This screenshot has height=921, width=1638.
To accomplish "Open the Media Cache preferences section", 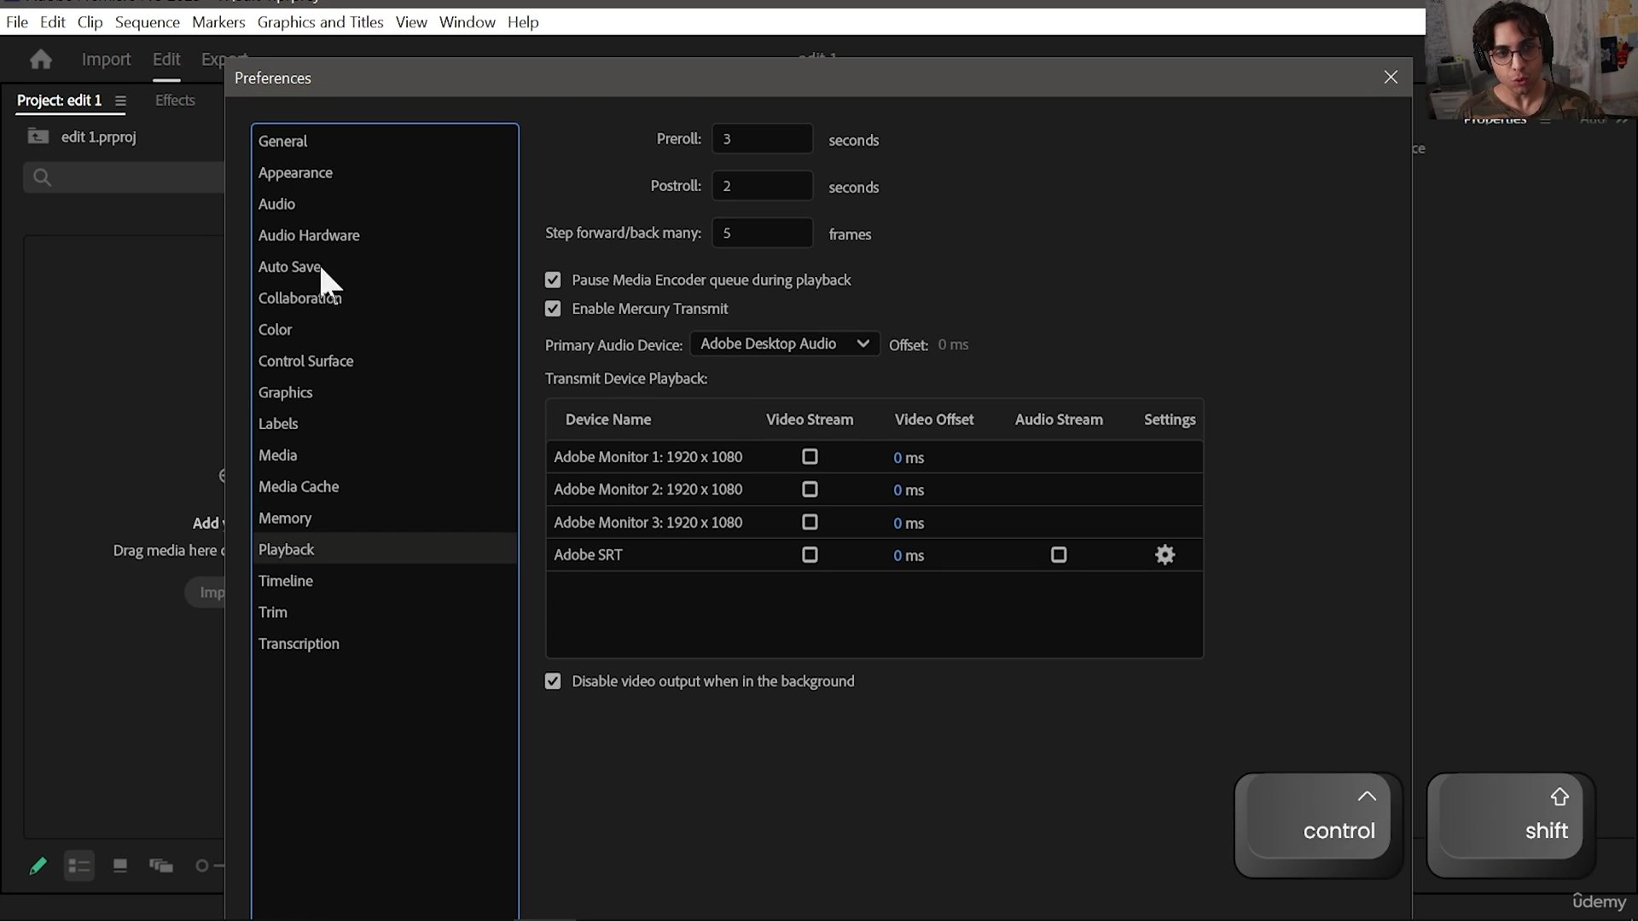I will tap(299, 487).
